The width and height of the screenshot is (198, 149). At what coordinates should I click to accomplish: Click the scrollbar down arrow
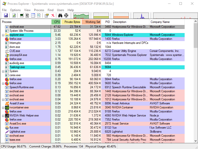(x=195, y=141)
